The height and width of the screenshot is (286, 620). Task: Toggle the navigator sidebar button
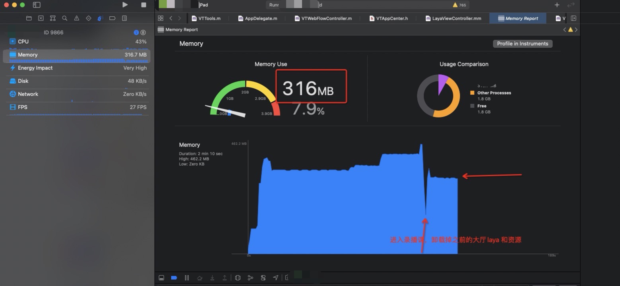[37, 5]
